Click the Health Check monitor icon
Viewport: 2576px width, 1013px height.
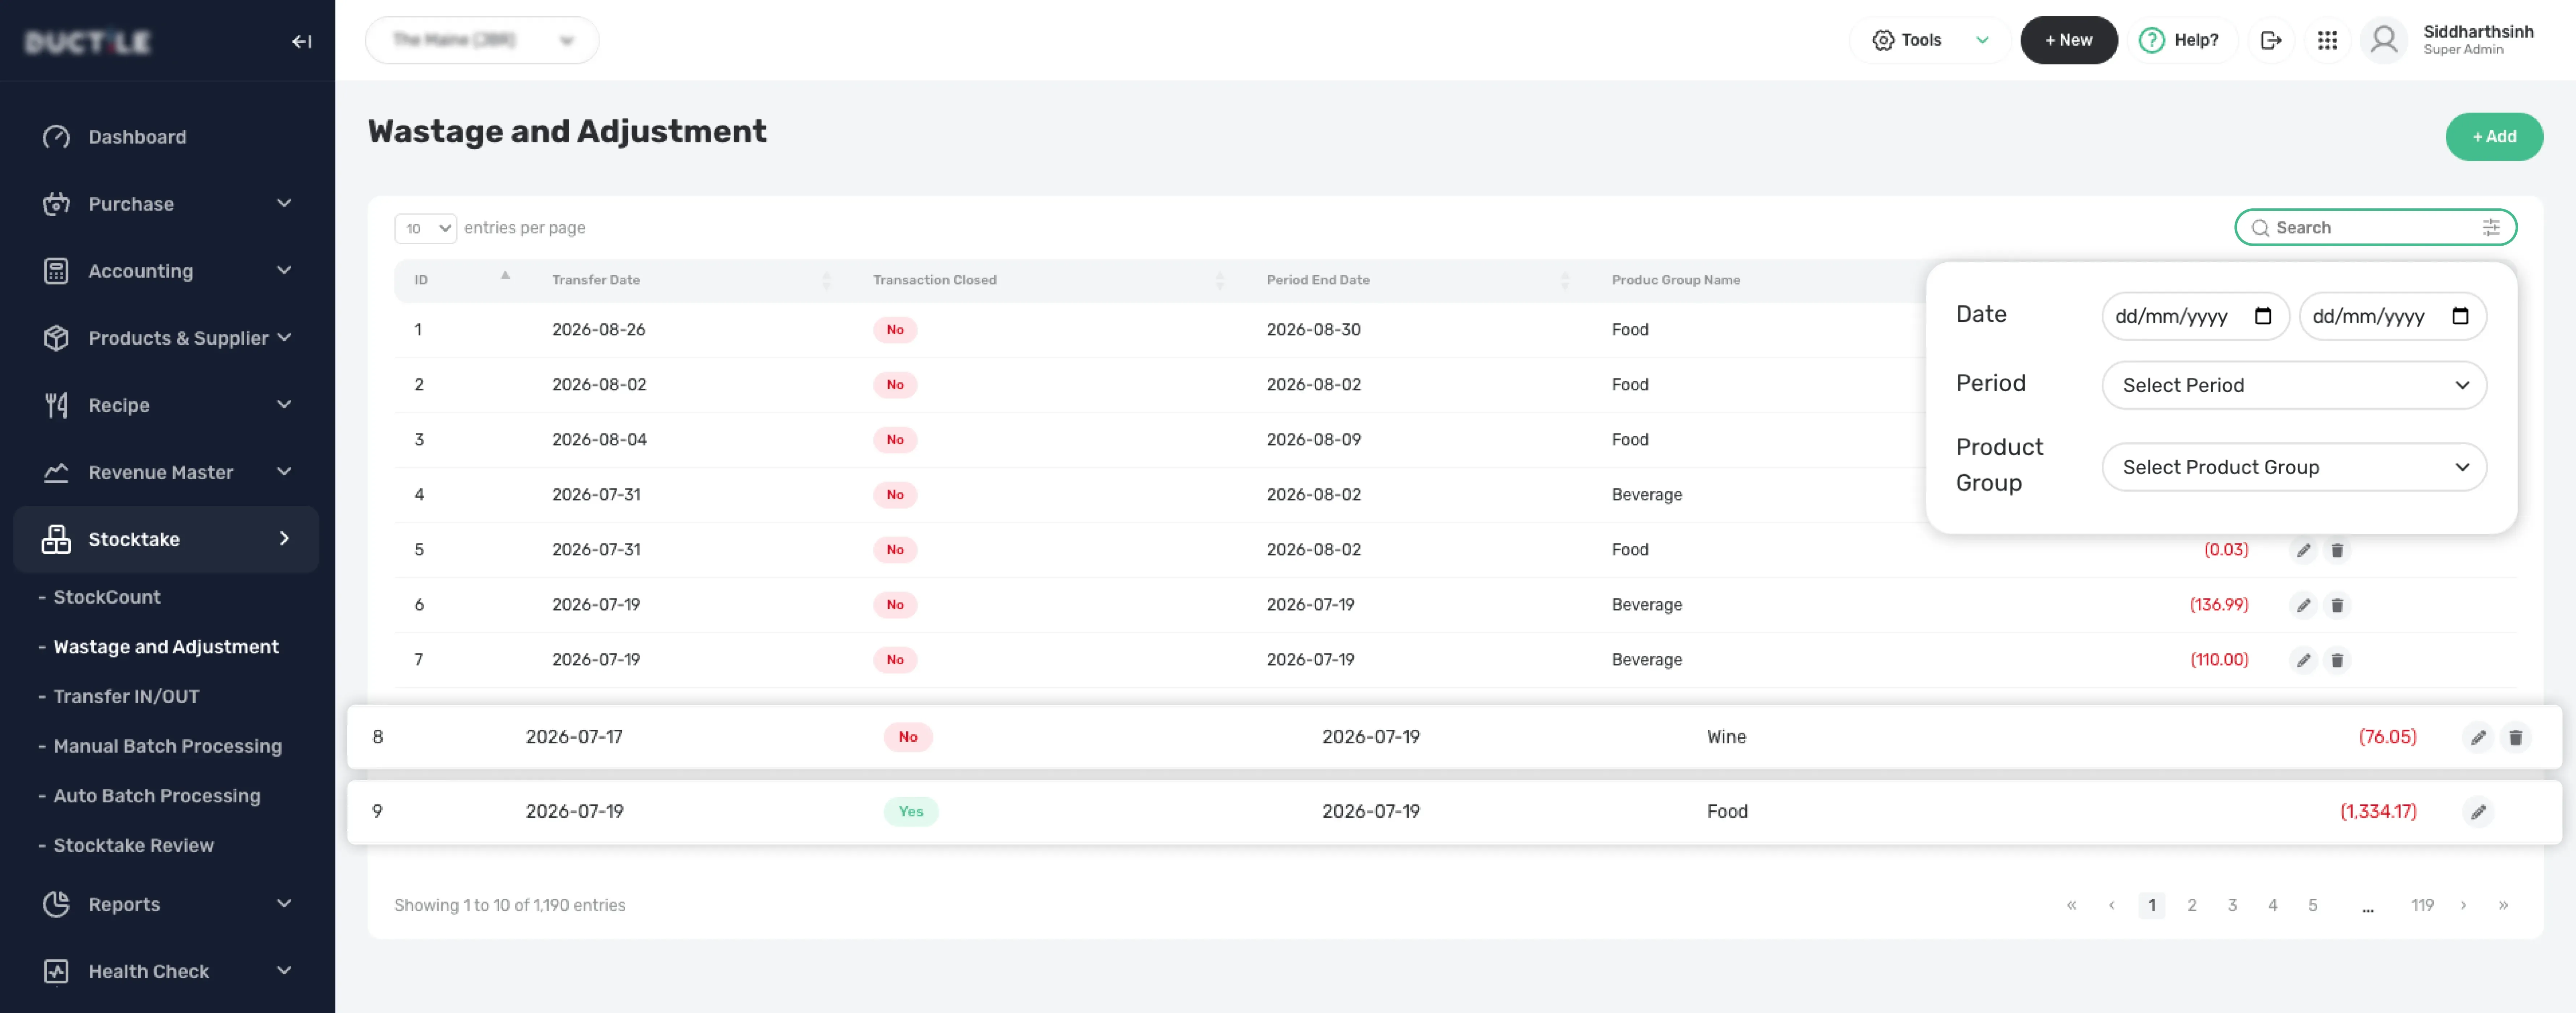click(56, 971)
